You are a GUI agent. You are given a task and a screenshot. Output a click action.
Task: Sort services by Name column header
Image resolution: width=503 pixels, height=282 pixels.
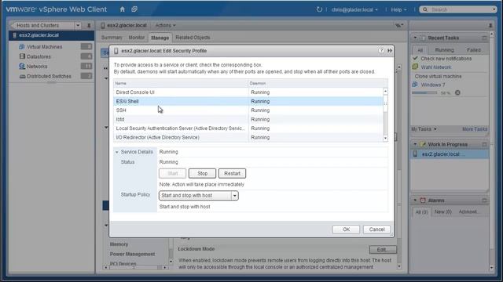click(x=181, y=83)
